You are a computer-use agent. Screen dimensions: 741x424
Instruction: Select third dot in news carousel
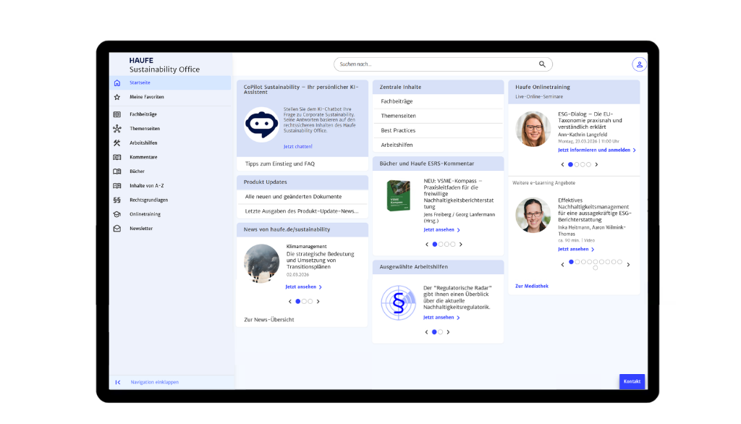click(310, 302)
